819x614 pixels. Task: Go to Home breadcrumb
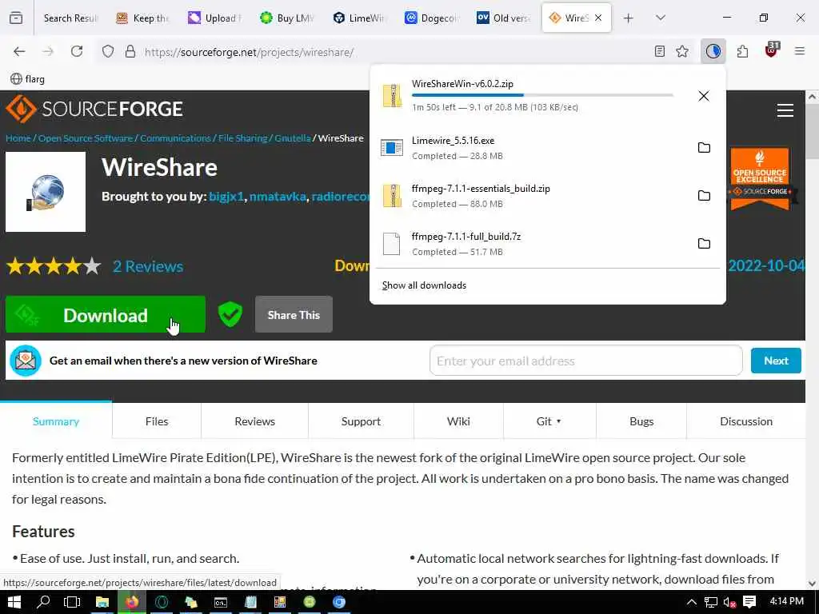pyautogui.click(x=18, y=138)
